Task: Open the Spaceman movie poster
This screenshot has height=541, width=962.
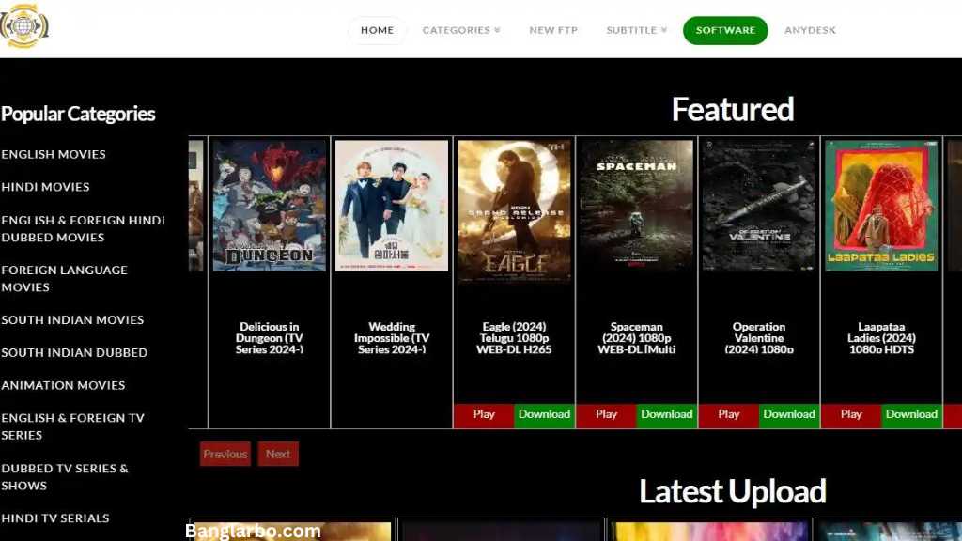Action: (636, 206)
